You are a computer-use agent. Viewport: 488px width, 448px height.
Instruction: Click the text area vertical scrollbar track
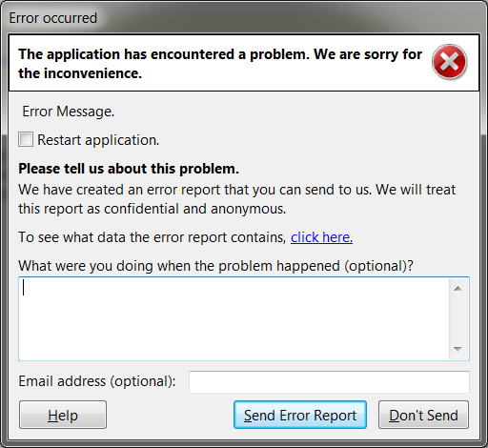457,318
